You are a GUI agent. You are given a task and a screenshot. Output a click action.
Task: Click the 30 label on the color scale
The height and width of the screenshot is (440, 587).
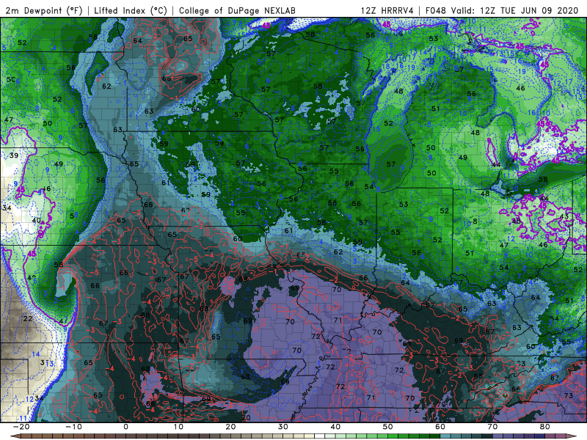click(x=283, y=427)
